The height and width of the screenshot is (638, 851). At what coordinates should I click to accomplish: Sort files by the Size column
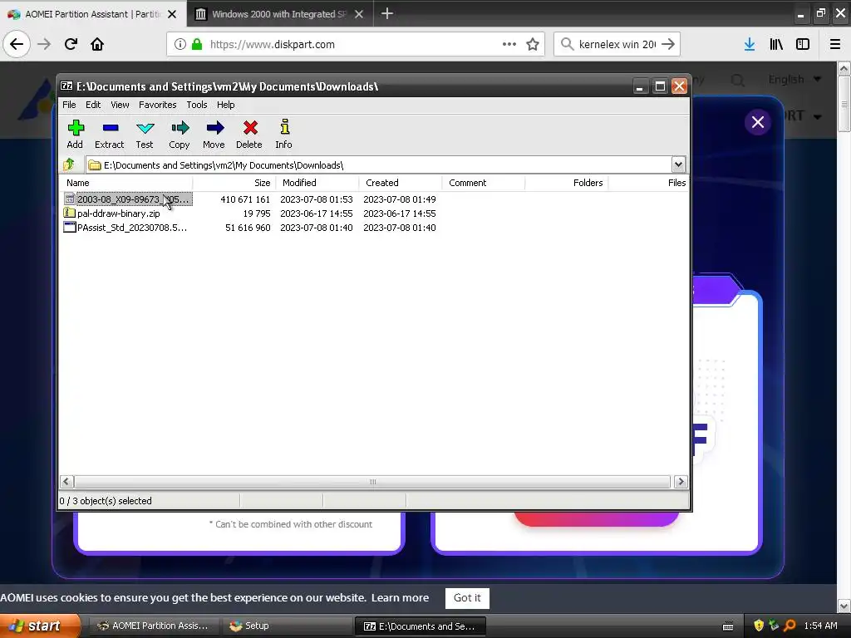pyautogui.click(x=234, y=183)
